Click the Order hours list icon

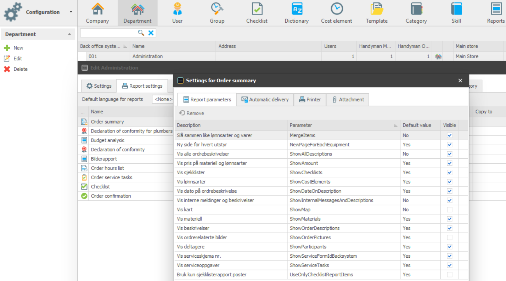click(x=84, y=168)
